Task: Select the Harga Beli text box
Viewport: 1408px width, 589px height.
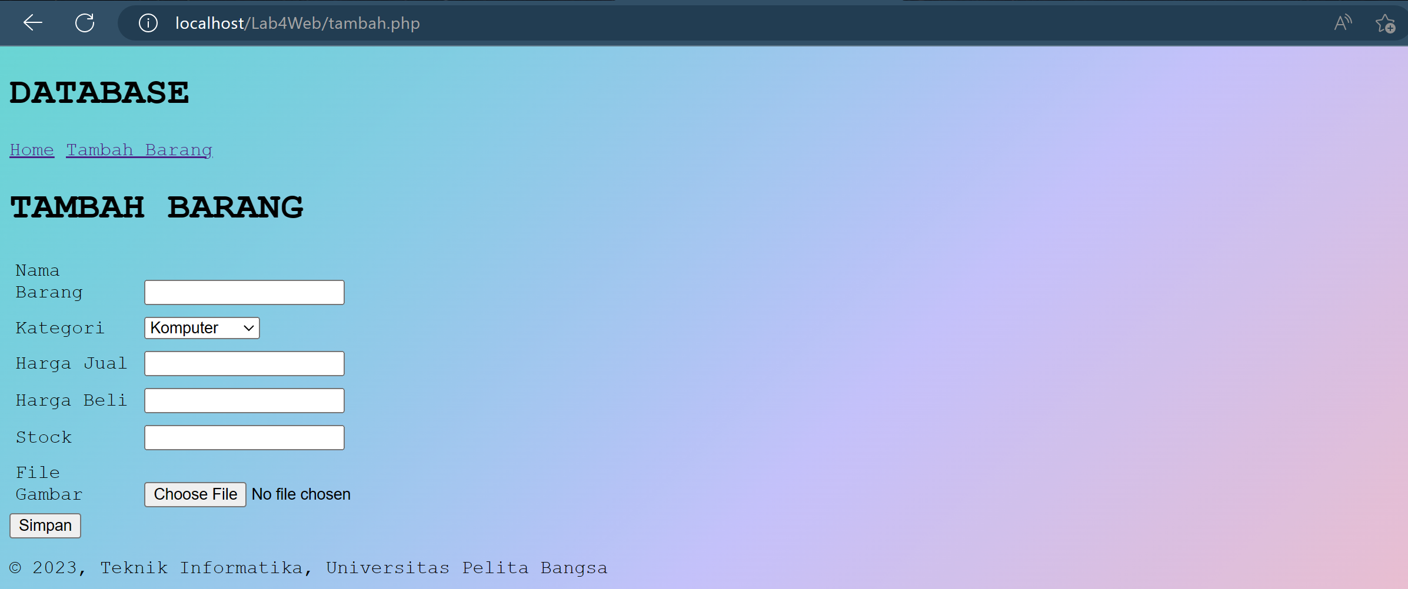Action: pos(244,400)
